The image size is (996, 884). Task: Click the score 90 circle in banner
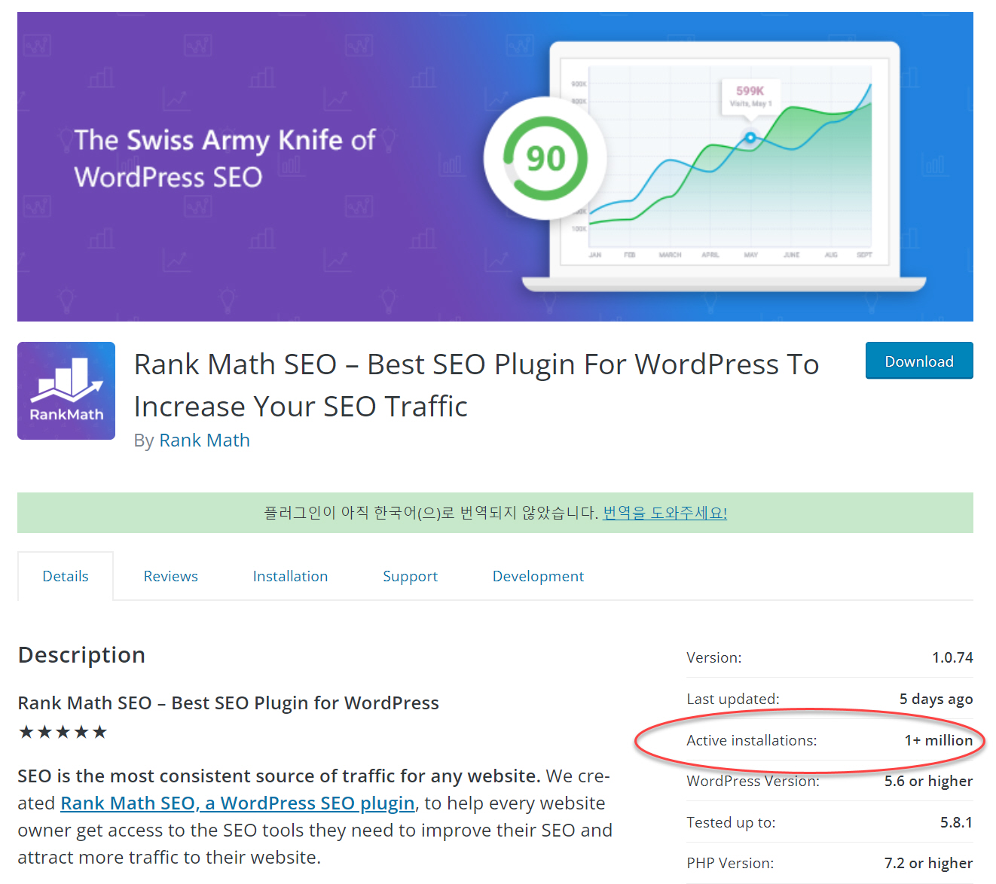[x=545, y=158]
